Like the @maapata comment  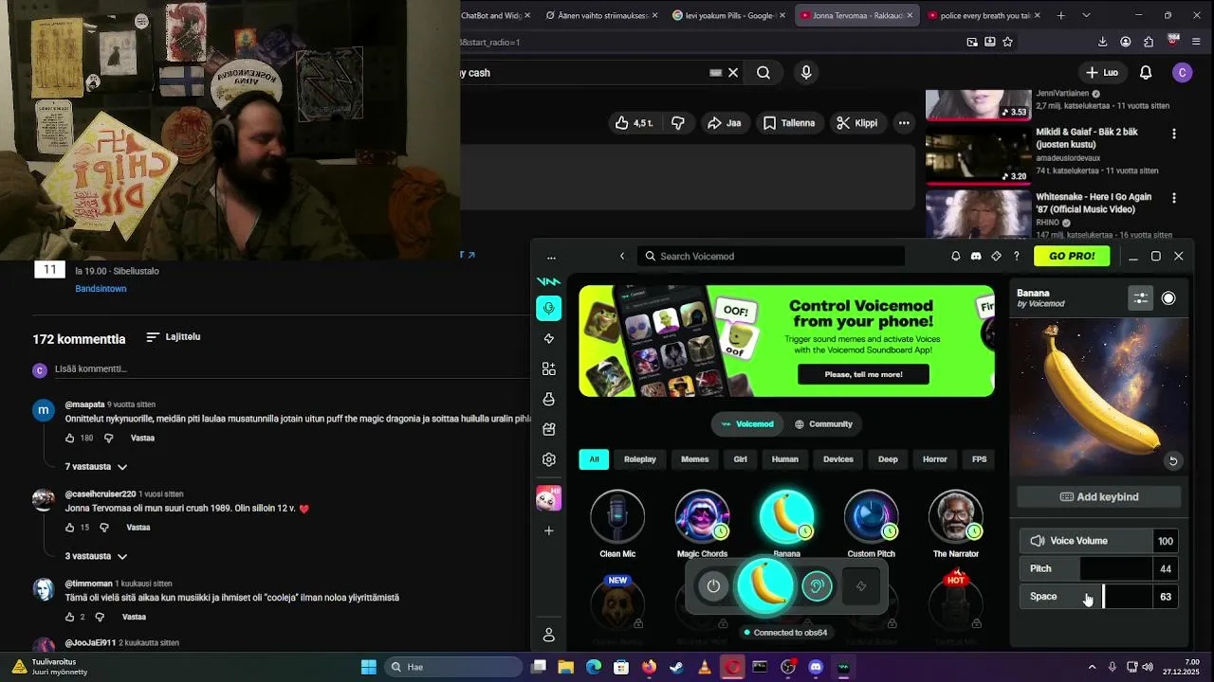[69, 439]
